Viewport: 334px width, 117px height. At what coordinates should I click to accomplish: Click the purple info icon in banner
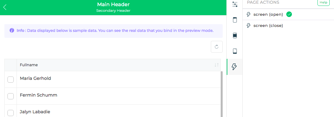click(x=12, y=30)
